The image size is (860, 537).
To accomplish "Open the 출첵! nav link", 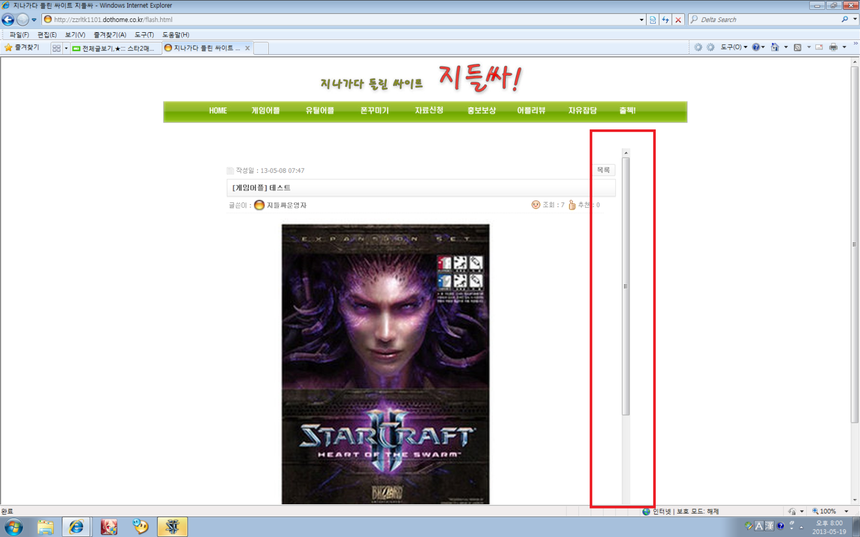I will point(627,111).
